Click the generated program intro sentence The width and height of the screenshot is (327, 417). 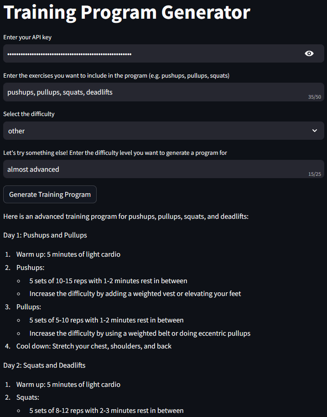126,216
